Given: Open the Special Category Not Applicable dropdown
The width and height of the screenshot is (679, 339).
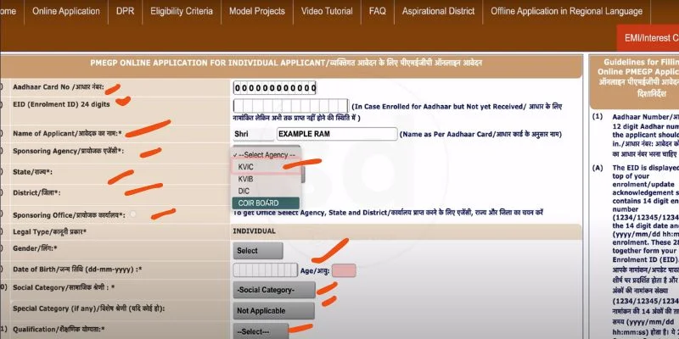Looking at the screenshot, I should point(273,311).
